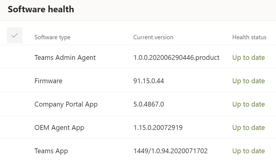Viewport: 276px width, 161px height.
Task: Click Up to date status for Company Portal App
Action: (x=248, y=104)
